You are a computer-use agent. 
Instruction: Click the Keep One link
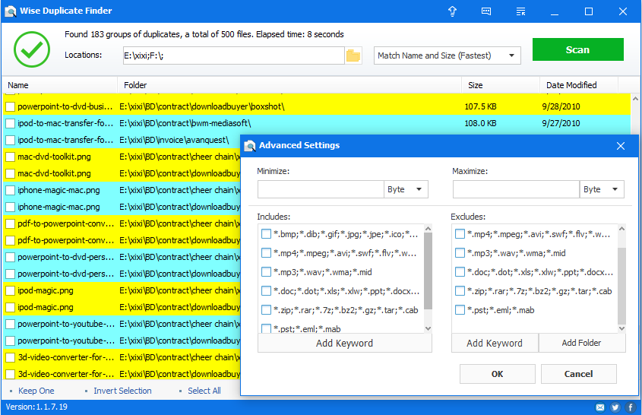click(x=36, y=391)
